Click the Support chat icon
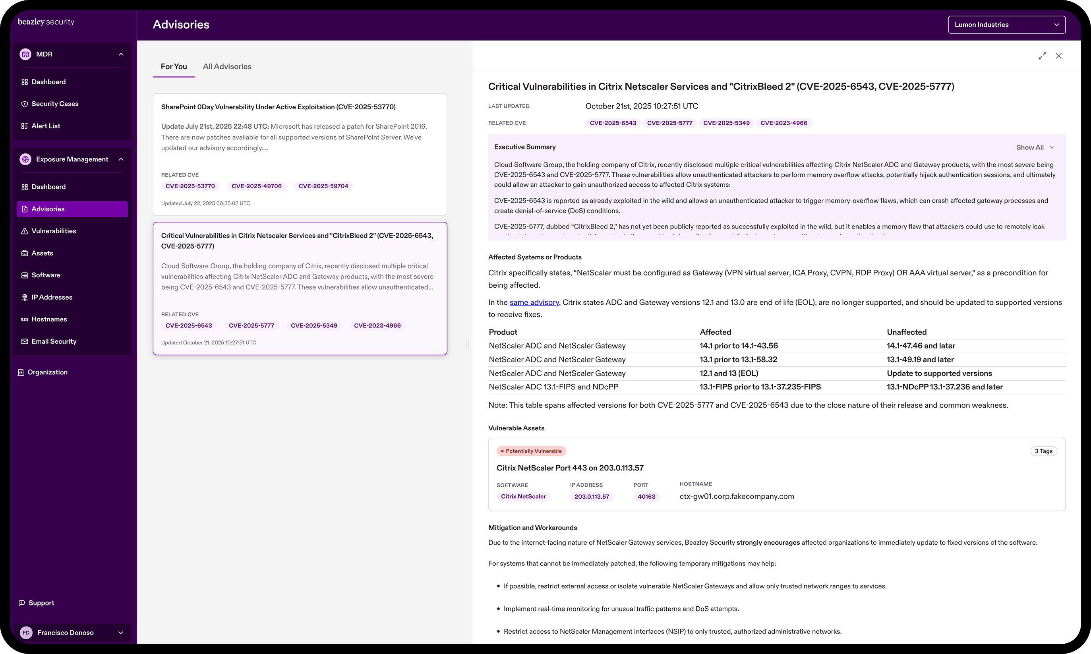This screenshot has height=654, width=1091. 21,603
